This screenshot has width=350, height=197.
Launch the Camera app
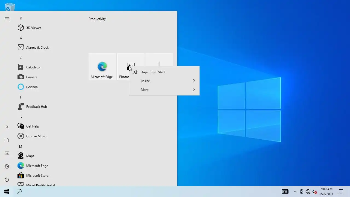[x=49, y=77]
